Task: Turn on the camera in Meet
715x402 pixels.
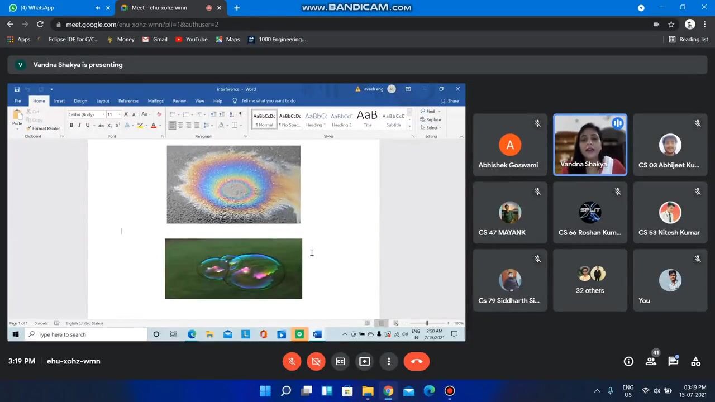Action: point(316,361)
